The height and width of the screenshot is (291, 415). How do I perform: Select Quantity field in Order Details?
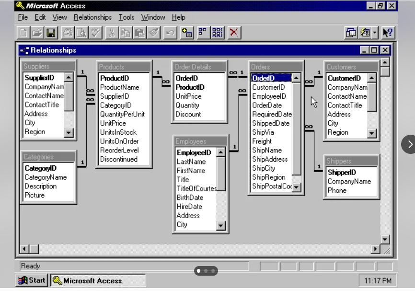tap(187, 105)
